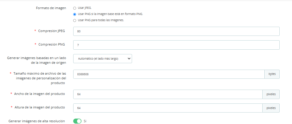Screen dimensions: 292x124
Task: Click the dropdown arrow of side selector
Action: (x=129, y=58)
